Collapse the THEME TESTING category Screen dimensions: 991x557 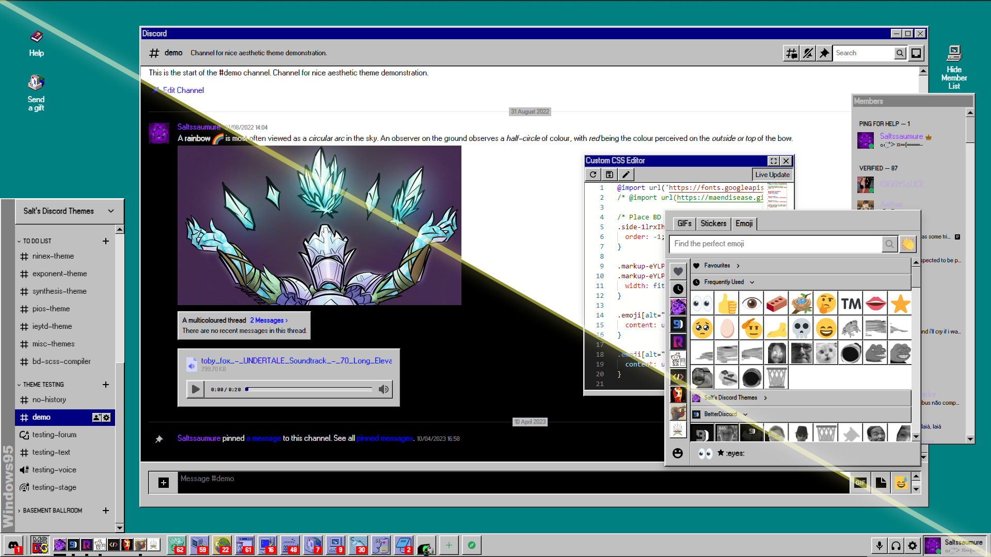click(42, 384)
